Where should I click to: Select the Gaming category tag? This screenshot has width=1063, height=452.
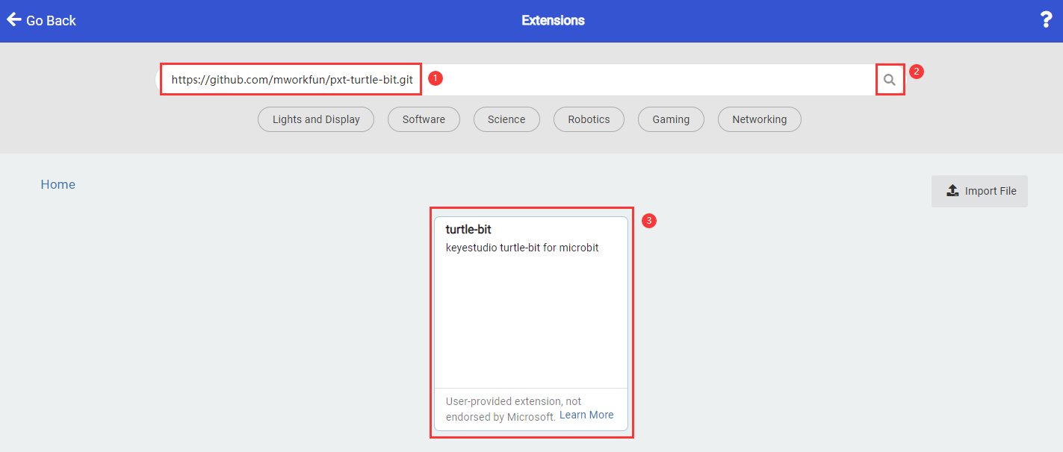(671, 119)
